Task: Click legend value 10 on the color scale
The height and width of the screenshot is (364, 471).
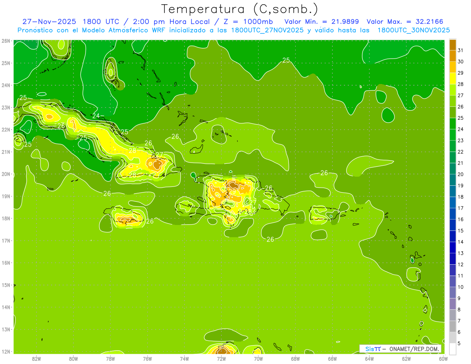Action: coord(461,287)
